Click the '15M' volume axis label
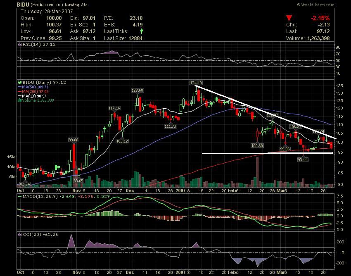 click(x=11, y=157)
